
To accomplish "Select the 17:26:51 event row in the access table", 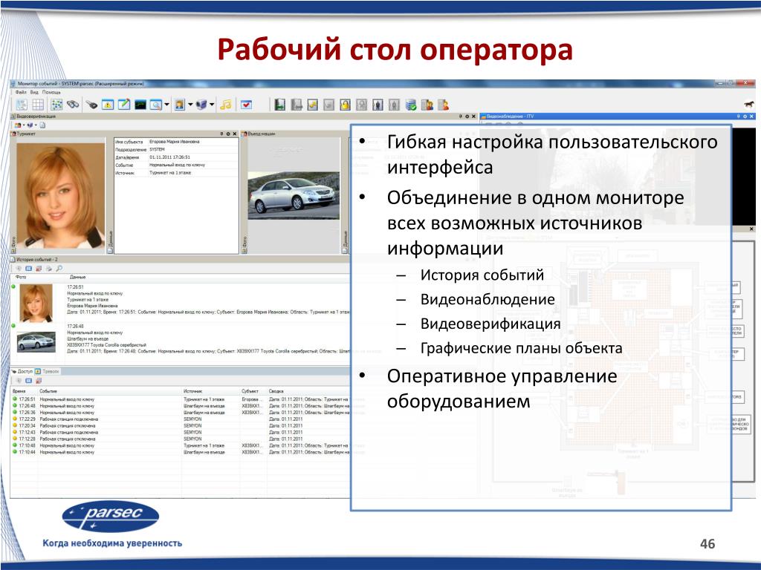I will click(181, 399).
